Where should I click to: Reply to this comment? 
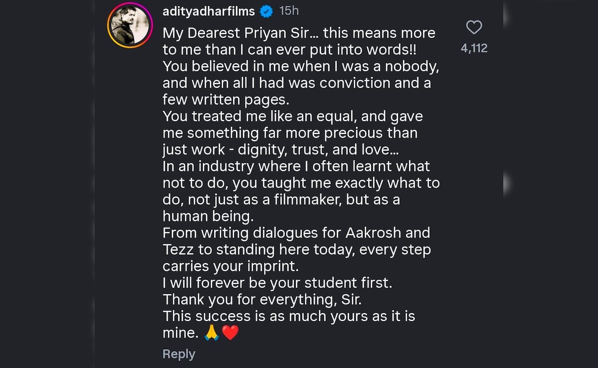click(x=179, y=354)
